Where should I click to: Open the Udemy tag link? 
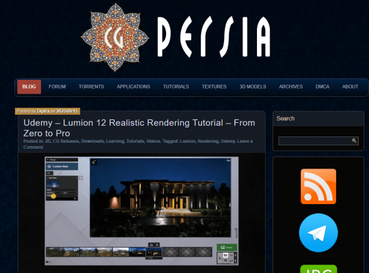point(228,141)
